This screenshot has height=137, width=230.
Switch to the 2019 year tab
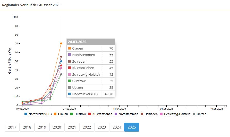pos(42,127)
